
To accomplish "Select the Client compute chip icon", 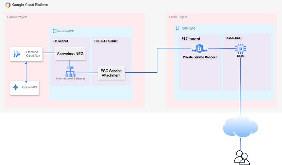I will pyautogui.click(x=241, y=49).
